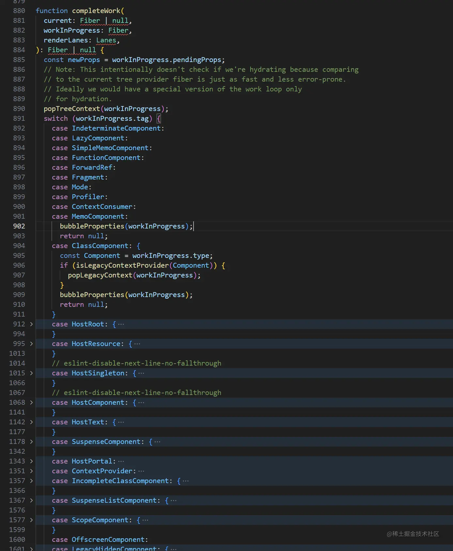Click the underlined Lanes type annotation

pyautogui.click(x=106, y=40)
